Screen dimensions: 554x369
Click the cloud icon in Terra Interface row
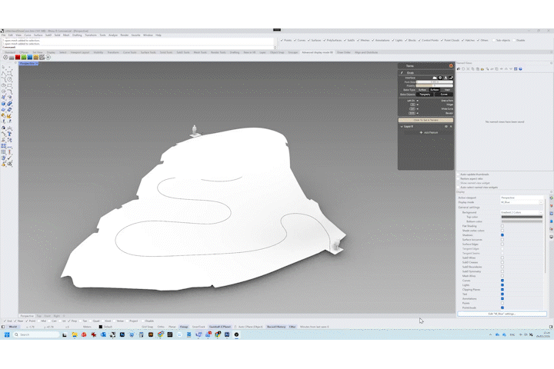pos(435,78)
